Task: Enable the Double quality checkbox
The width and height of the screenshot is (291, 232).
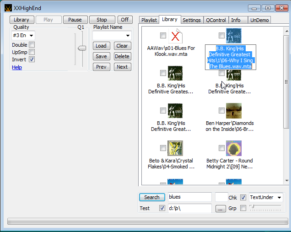Action: (x=32, y=44)
